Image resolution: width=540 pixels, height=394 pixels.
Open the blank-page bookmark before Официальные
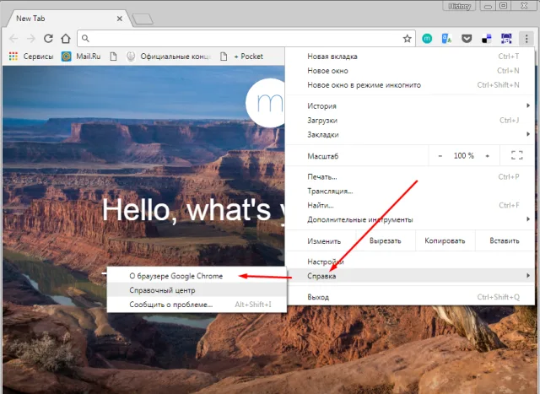click(x=113, y=57)
